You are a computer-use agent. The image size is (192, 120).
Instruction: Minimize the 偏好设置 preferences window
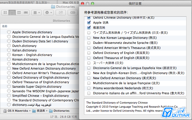pyautogui.click(x=88, y=4)
